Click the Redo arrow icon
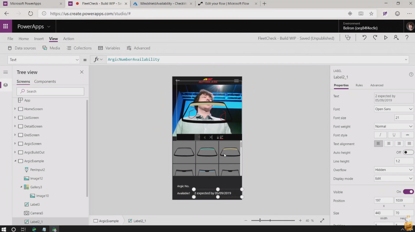 click(x=375, y=38)
